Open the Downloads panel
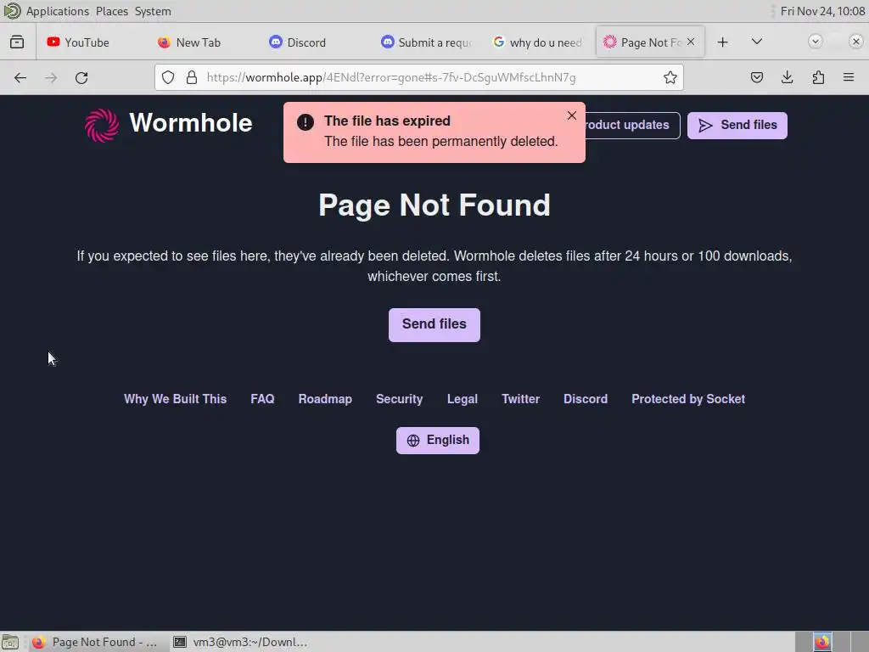This screenshot has width=869, height=652. [x=787, y=77]
